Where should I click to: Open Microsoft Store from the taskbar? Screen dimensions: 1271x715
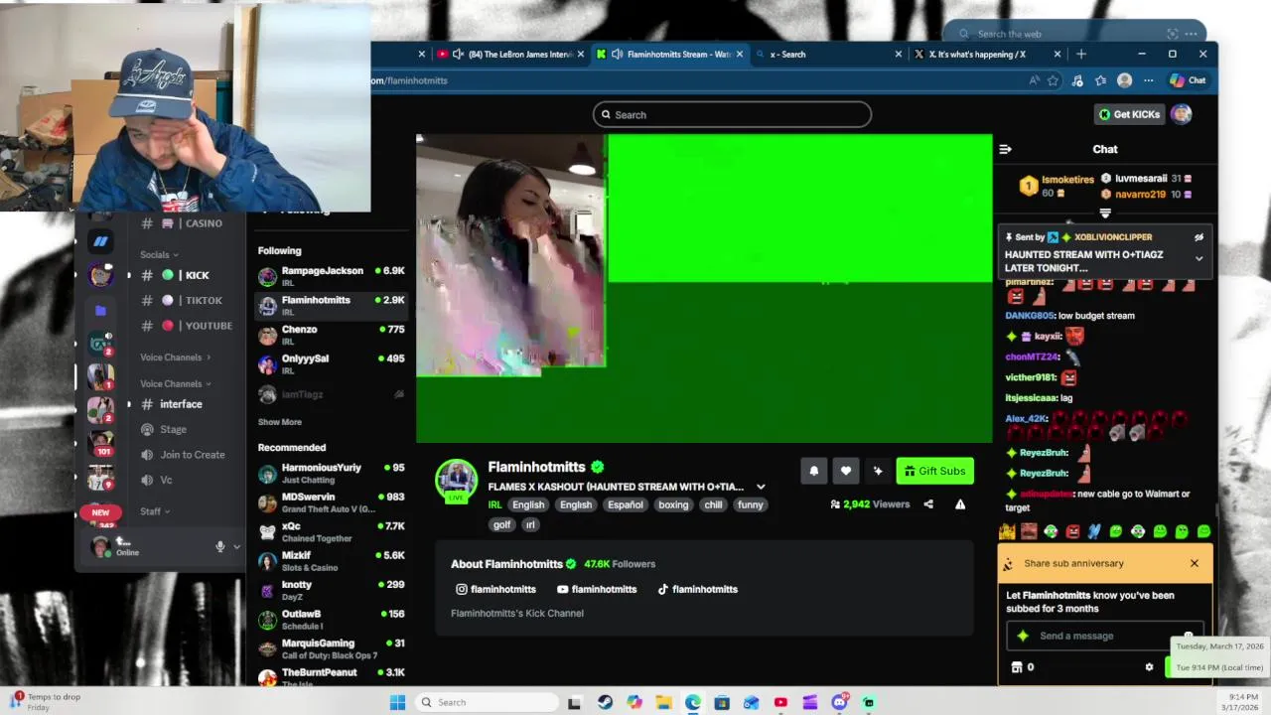(x=722, y=702)
